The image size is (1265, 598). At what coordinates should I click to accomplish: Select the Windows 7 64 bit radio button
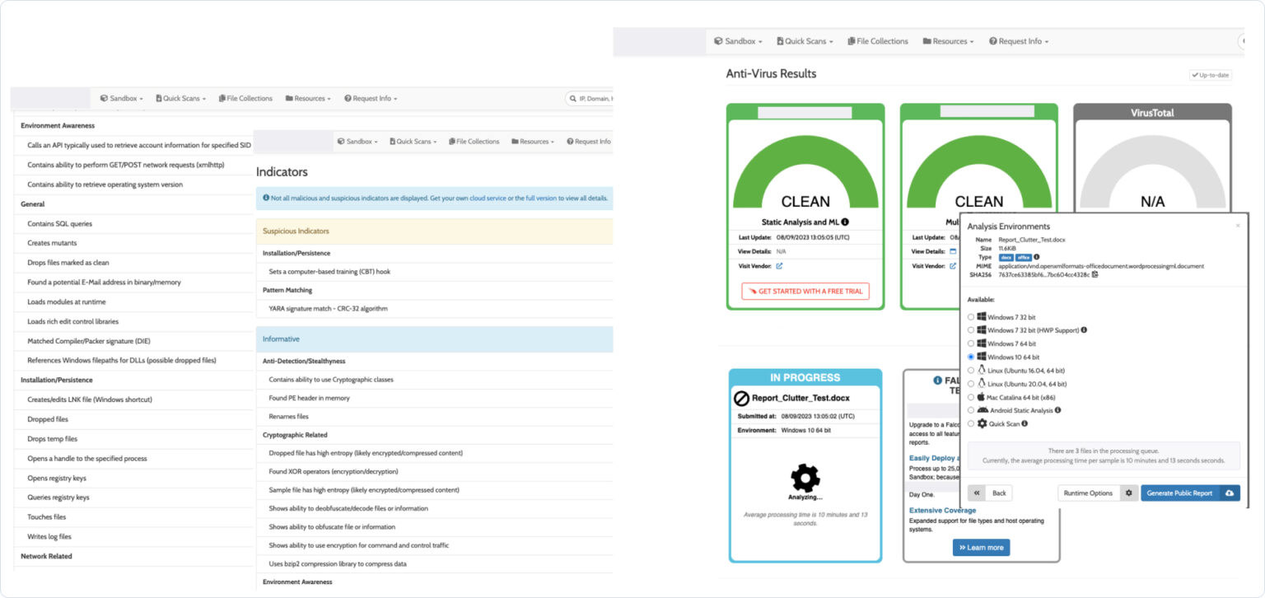tap(969, 343)
